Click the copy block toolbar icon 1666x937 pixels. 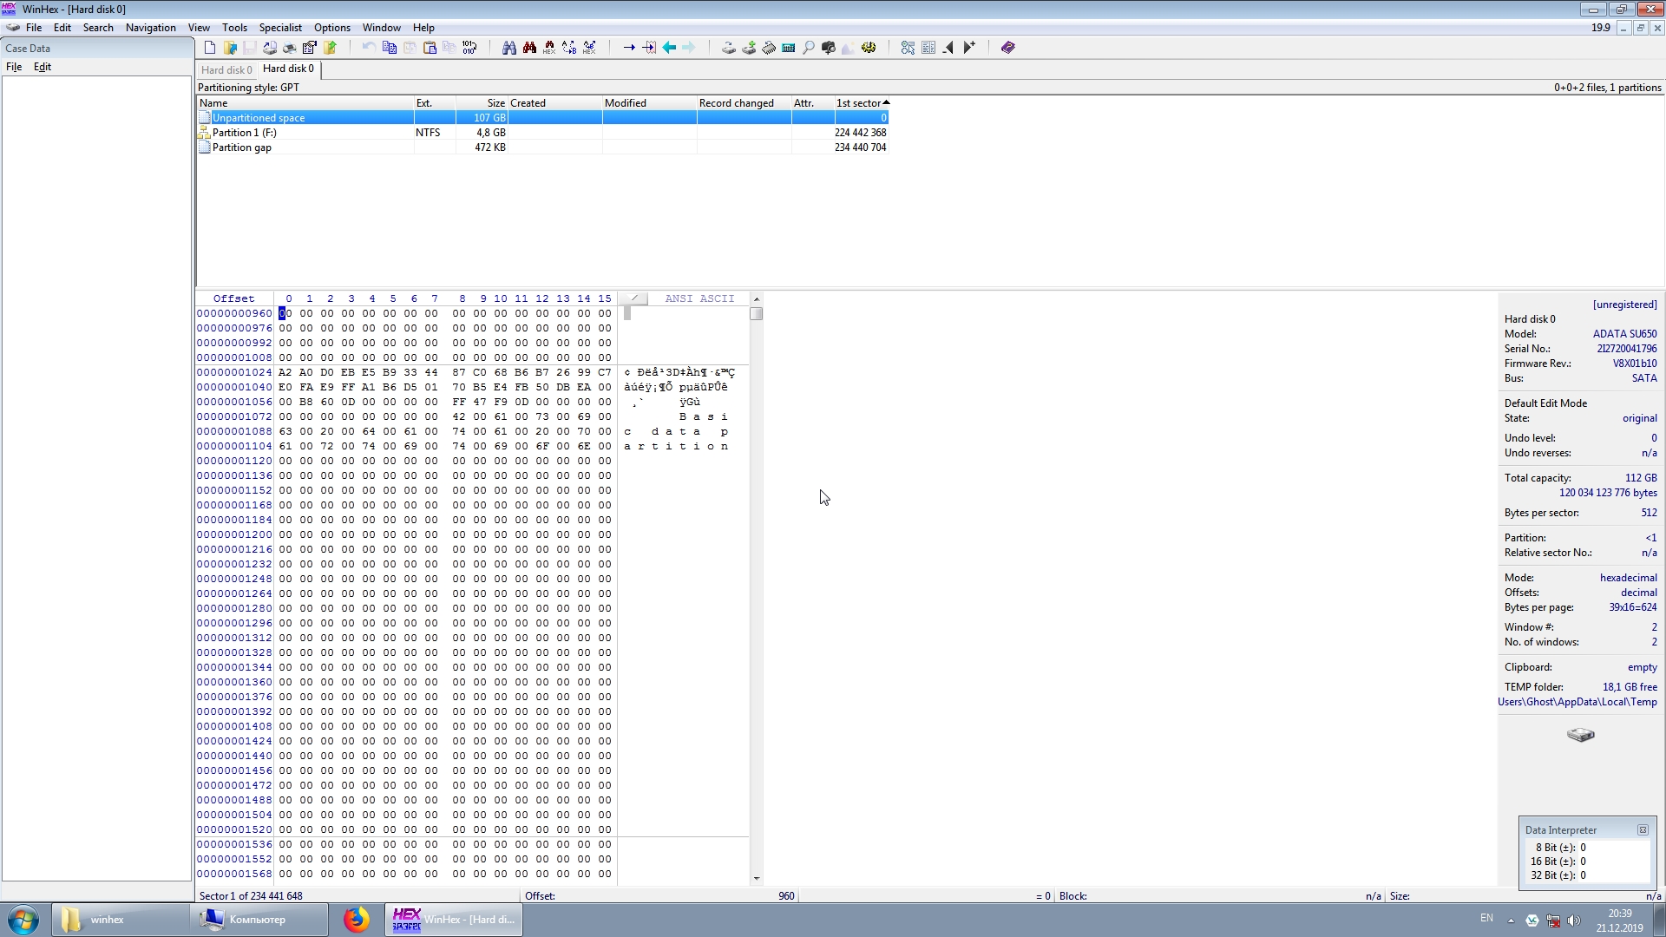point(390,48)
